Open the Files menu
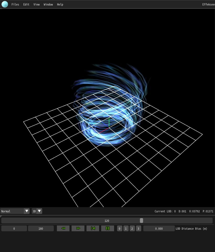The height and width of the screenshot is (252, 215). coord(15,4)
